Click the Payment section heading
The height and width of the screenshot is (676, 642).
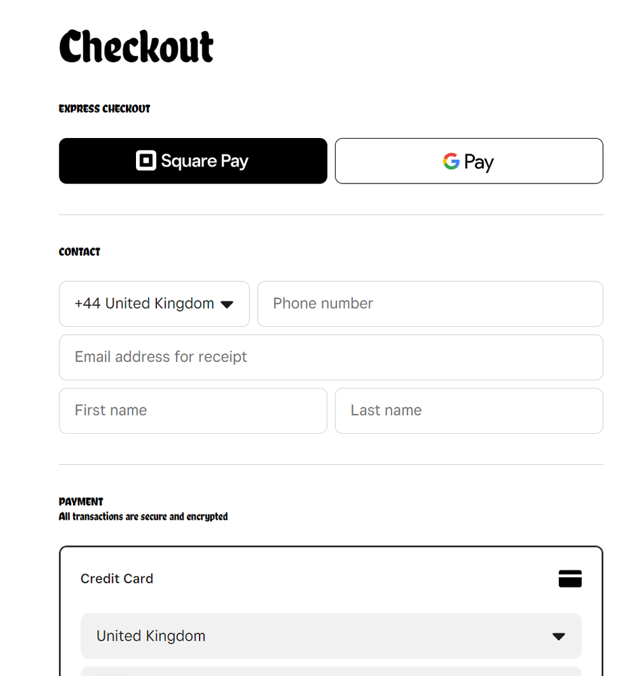81,501
